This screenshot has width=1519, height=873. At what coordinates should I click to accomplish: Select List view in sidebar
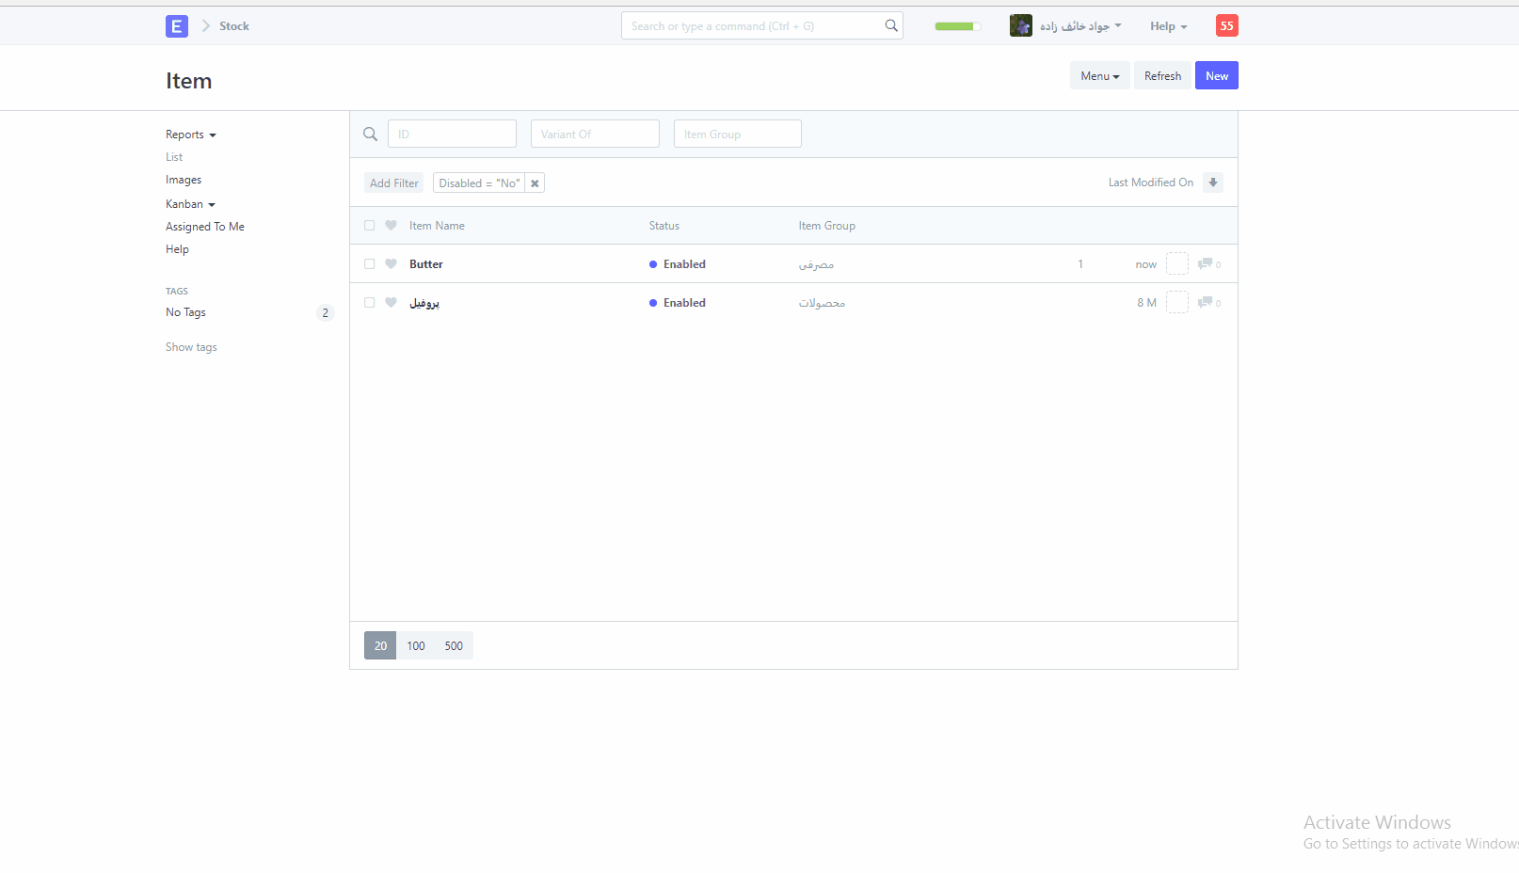[174, 157]
